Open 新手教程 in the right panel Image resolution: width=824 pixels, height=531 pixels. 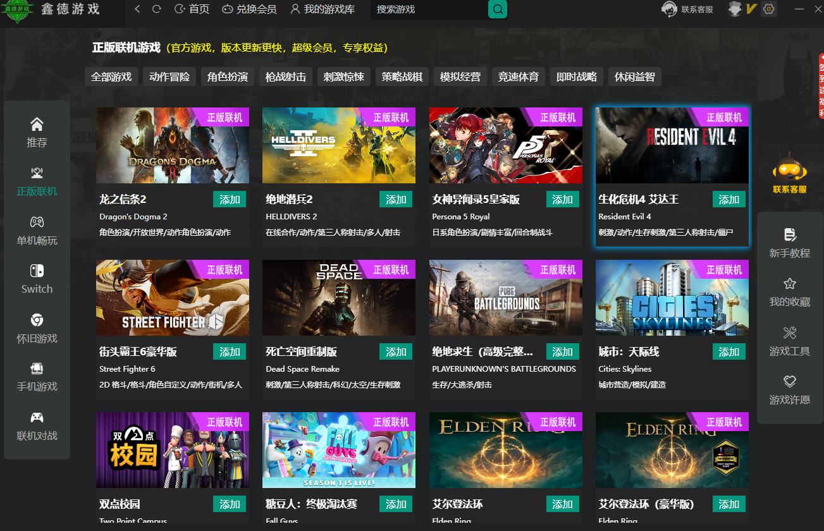789,243
